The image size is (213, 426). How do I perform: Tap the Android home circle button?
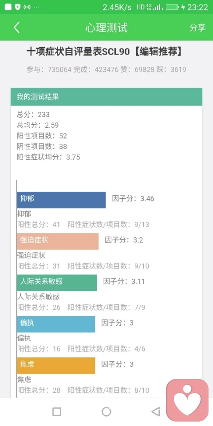point(106,412)
